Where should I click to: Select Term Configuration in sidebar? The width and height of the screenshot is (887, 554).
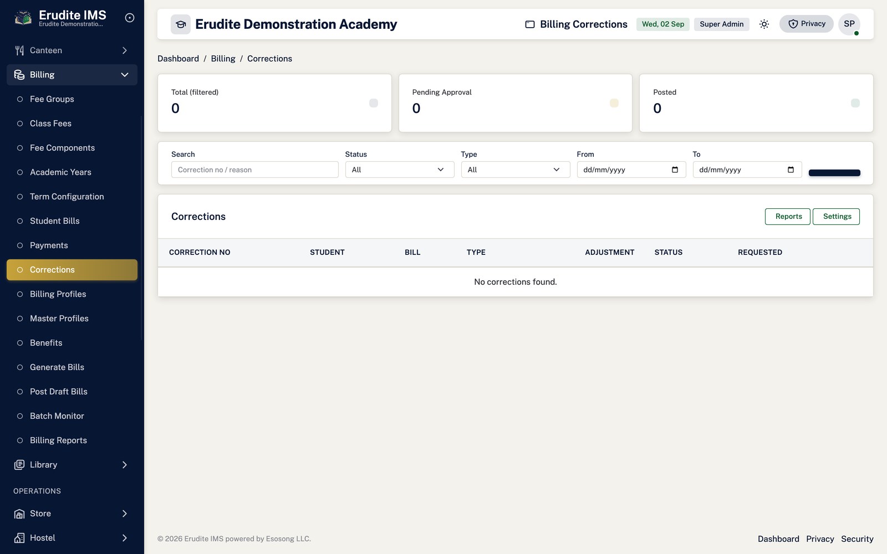(x=72, y=197)
